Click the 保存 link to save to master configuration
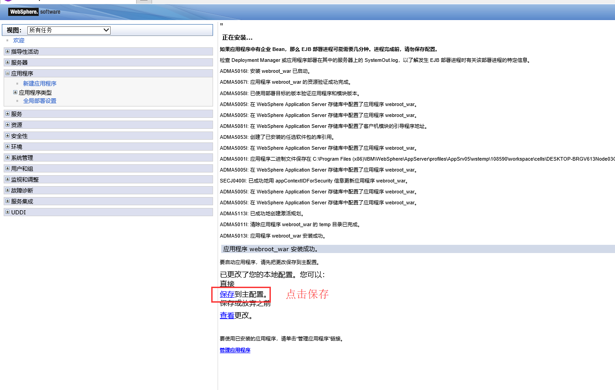The height and width of the screenshot is (390, 615). 227,294
